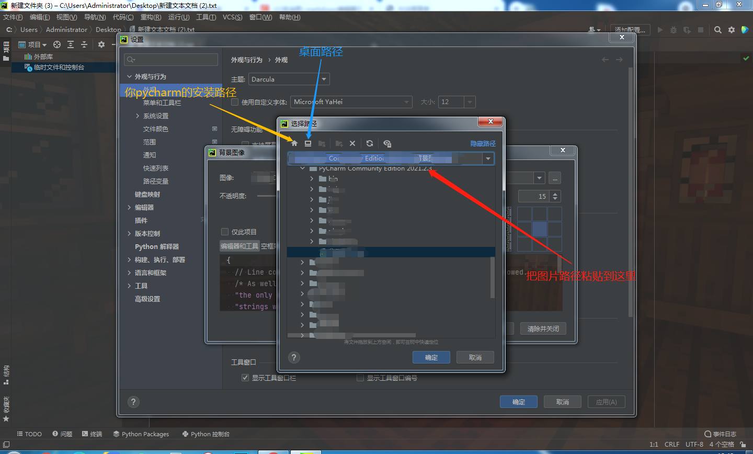Collapse PyCharm Community Edition 2021.2.3 folder
This screenshot has width=753, height=454.
click(302, 168)
